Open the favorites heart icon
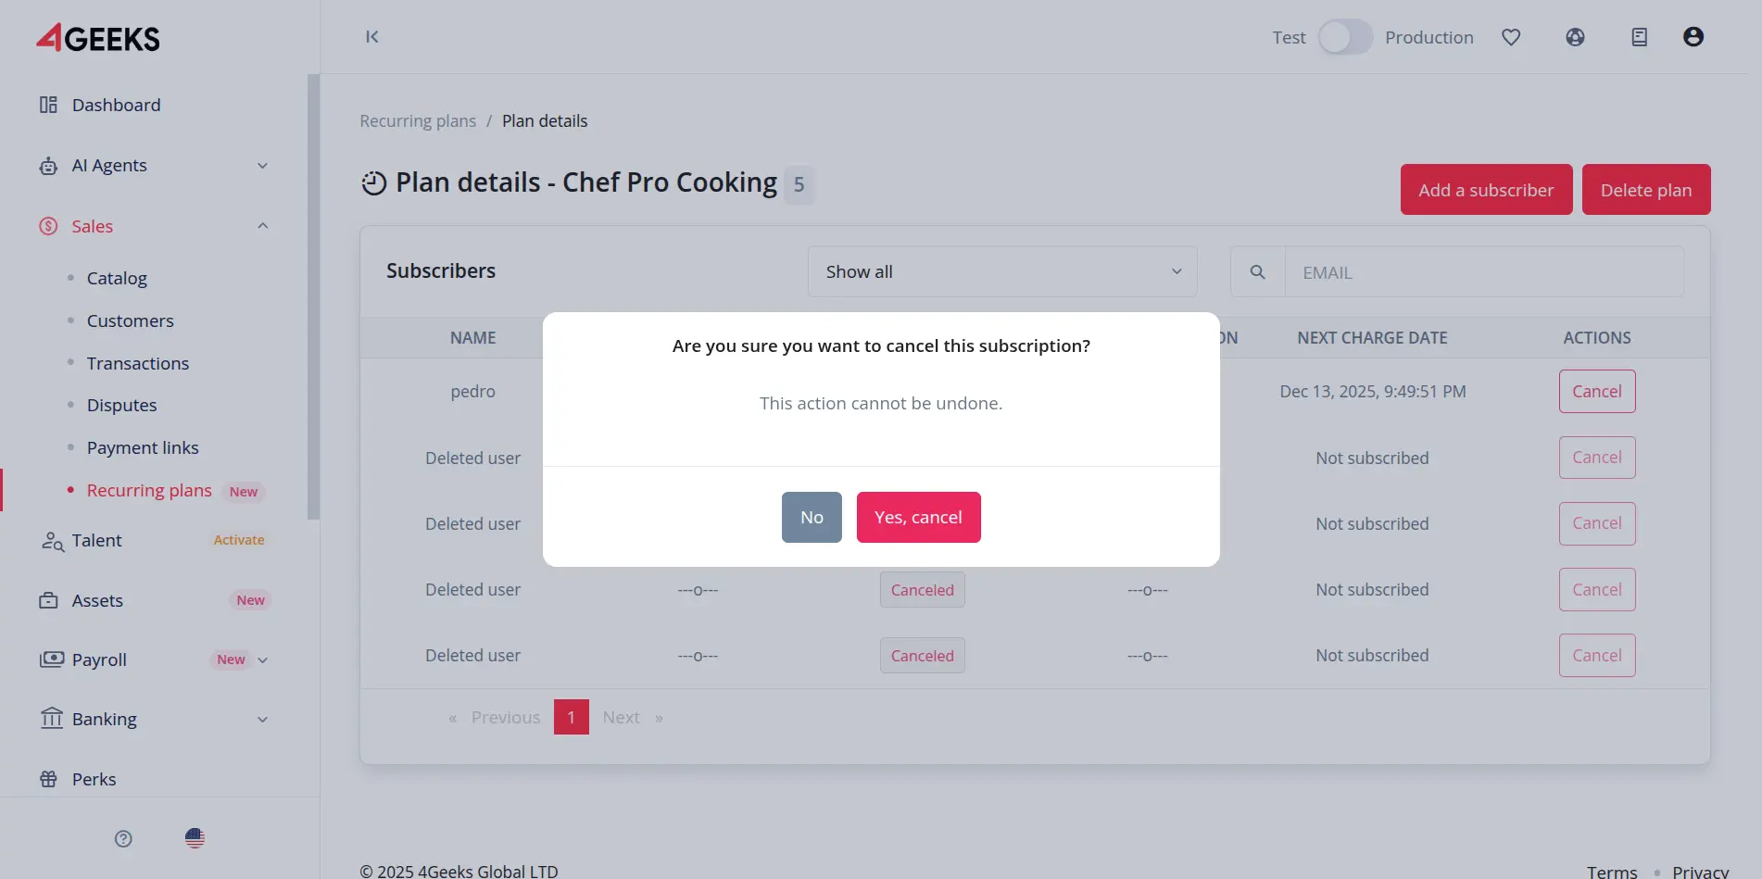Viewport: 1762px width, 879px height. pyautogui.click(x=1511, y=37)
